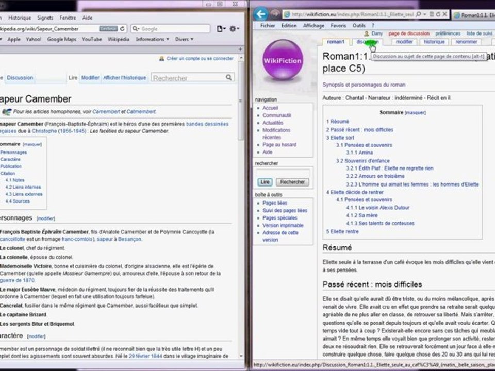Hide the WikiFiction Sommaire via masquer

[x=415, y=113]
